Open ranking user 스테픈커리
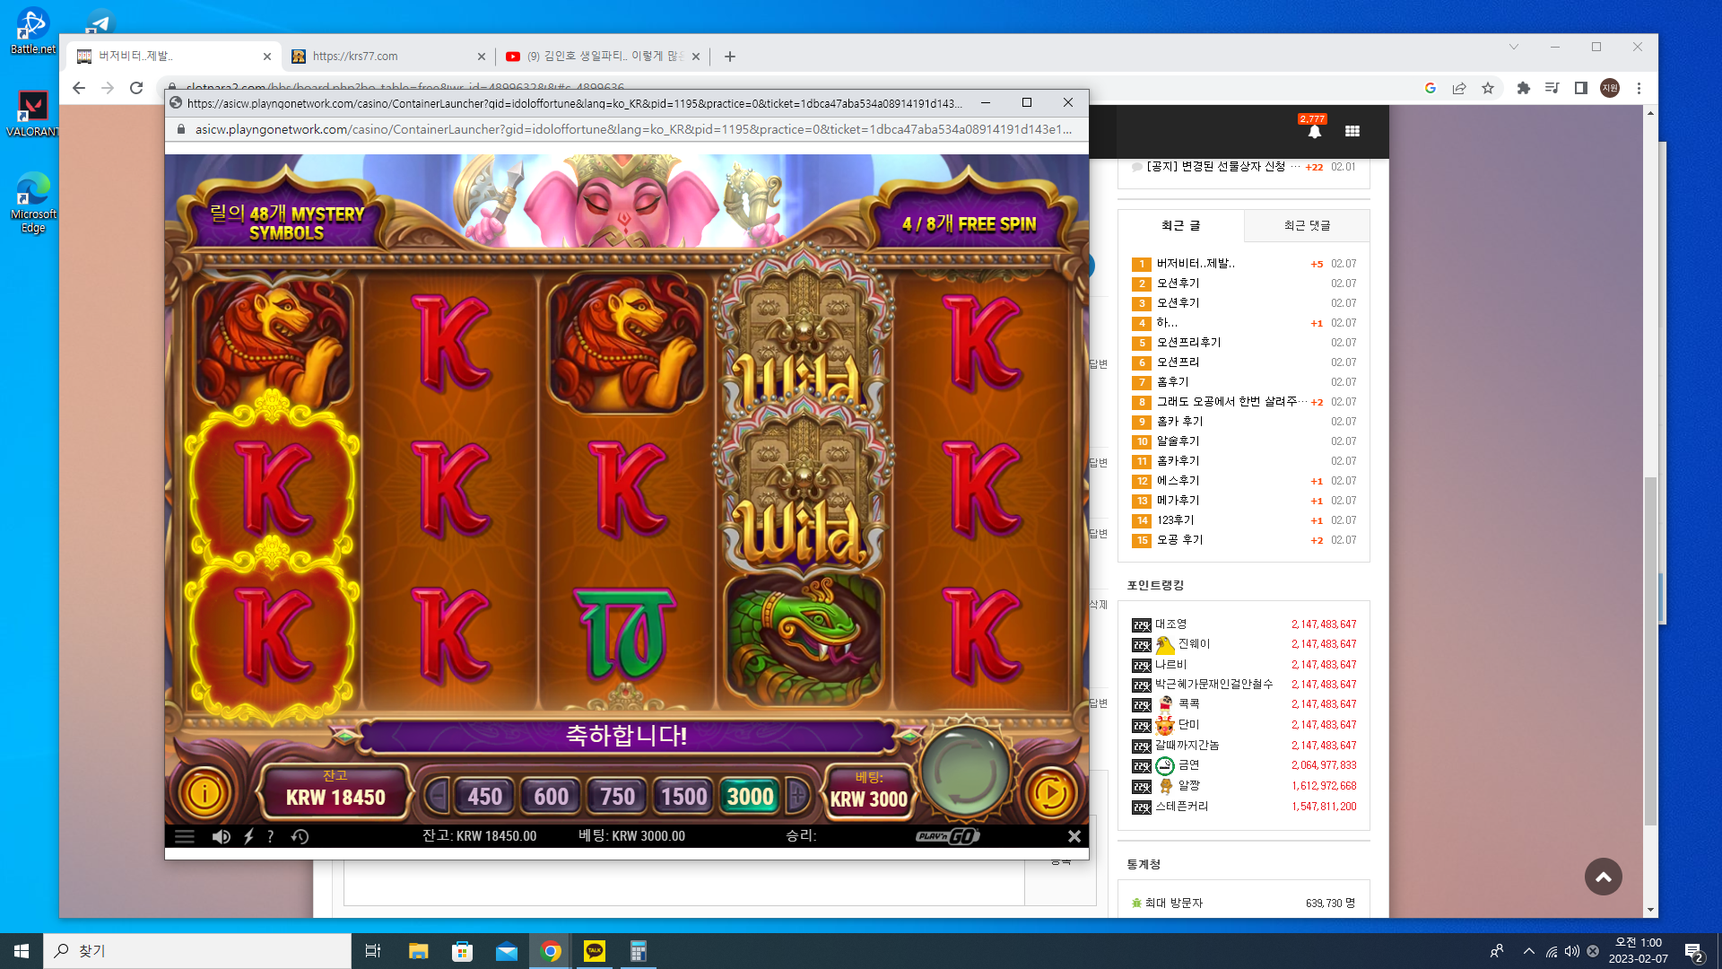 pyautogui.click(x=1181, y=807)
